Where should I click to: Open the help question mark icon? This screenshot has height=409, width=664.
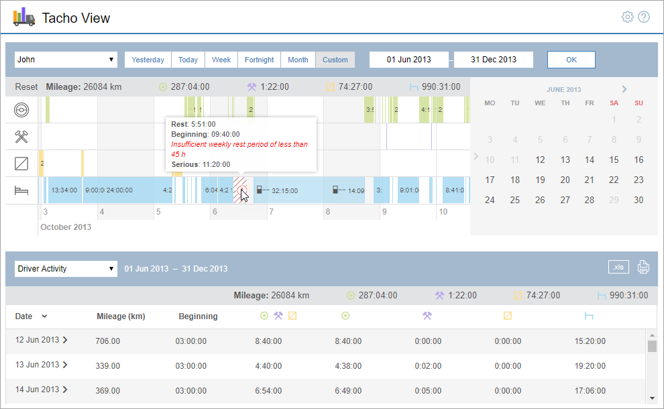coord(644,17)
